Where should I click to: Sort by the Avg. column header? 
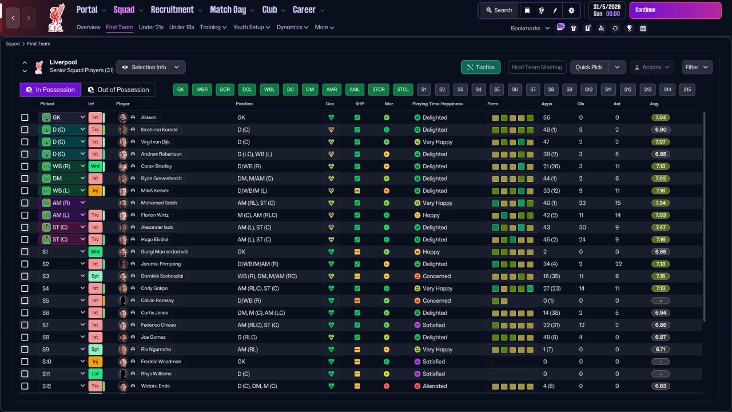click(x=655, y=104)
